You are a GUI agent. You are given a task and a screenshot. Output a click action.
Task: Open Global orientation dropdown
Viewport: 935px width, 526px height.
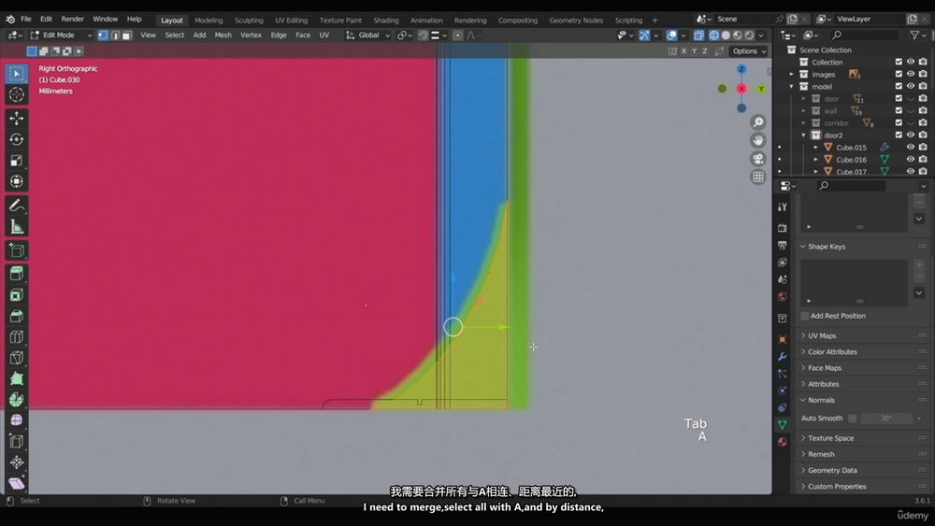click(367, 36)
